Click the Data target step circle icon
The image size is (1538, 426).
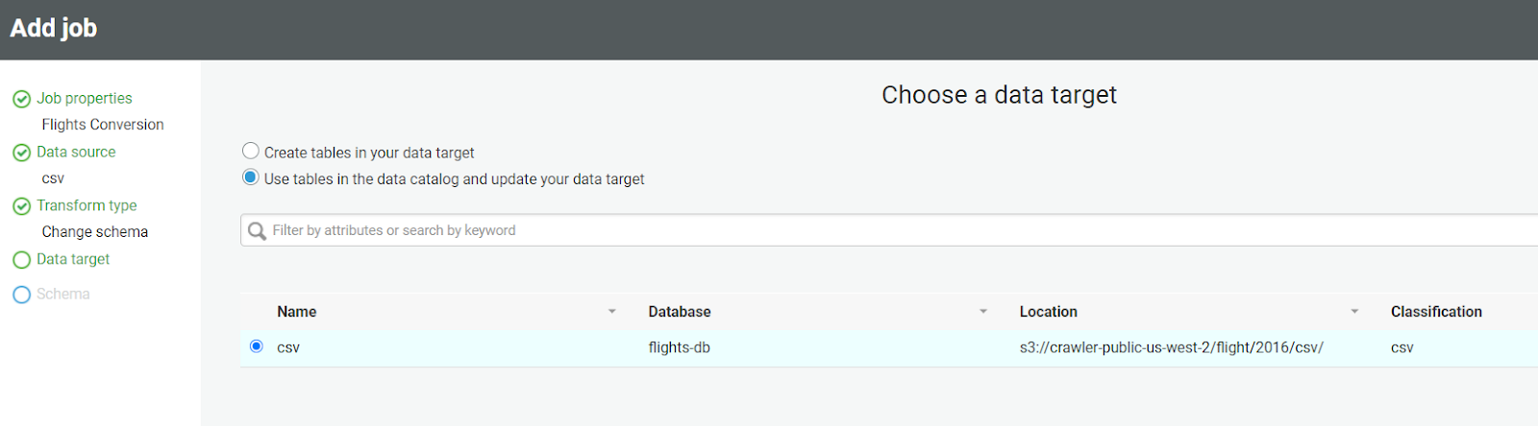click(x=21, y=260)
